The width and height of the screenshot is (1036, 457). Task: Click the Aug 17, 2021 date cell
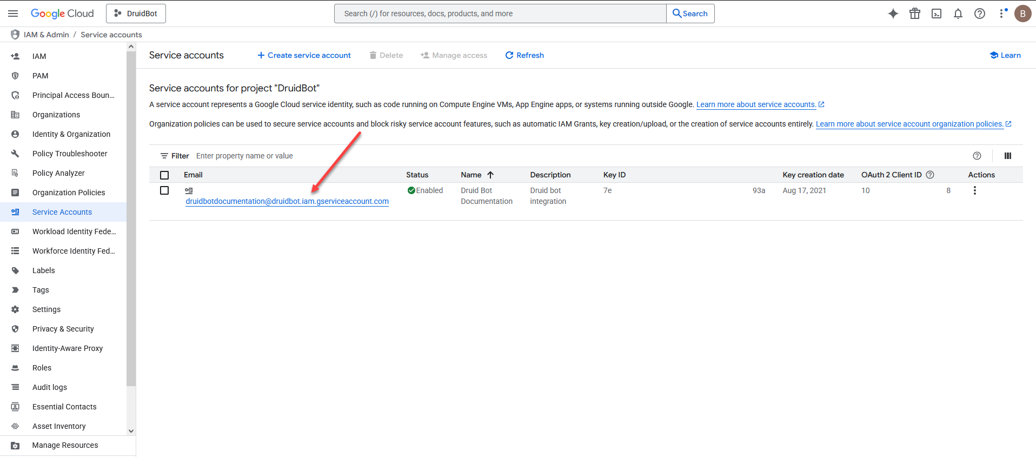tap(804, 190)
